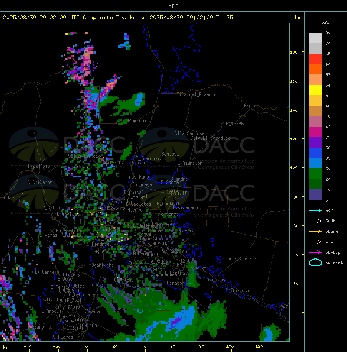Click the C_Guido map label

coord(51,208)
